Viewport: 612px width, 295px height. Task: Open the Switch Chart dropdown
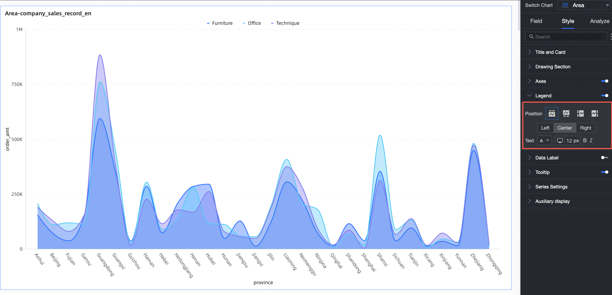point(584,5)
